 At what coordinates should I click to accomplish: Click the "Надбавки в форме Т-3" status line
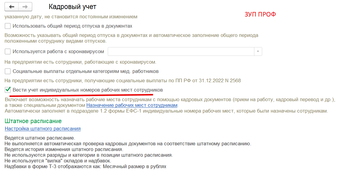point(85,167)
